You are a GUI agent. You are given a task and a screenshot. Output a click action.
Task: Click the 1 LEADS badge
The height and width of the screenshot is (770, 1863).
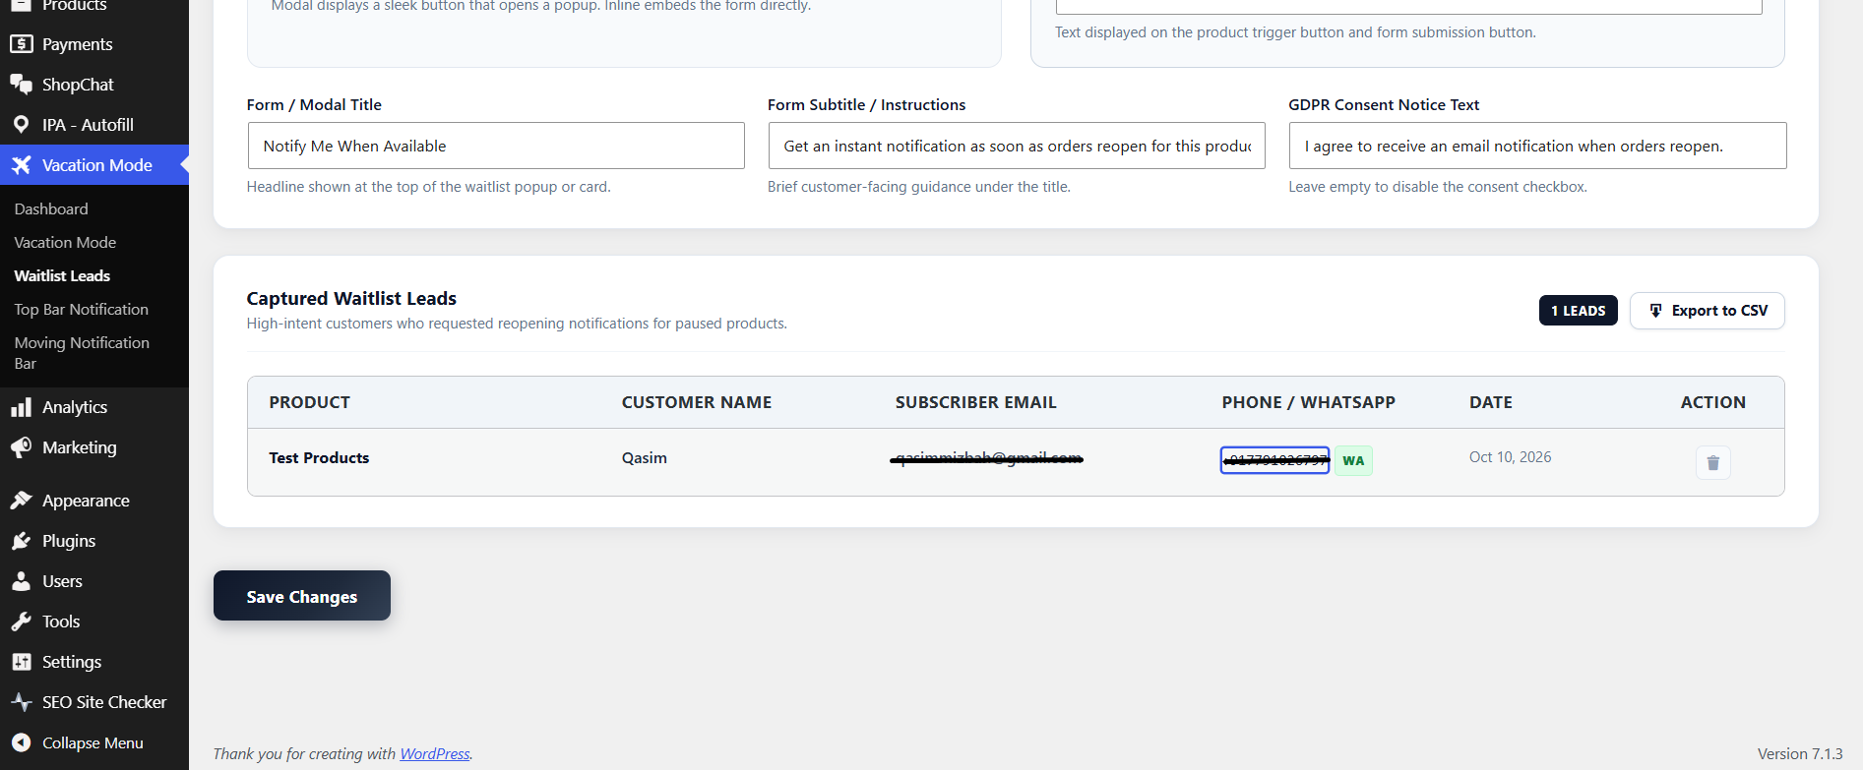tap(1579, 311)
